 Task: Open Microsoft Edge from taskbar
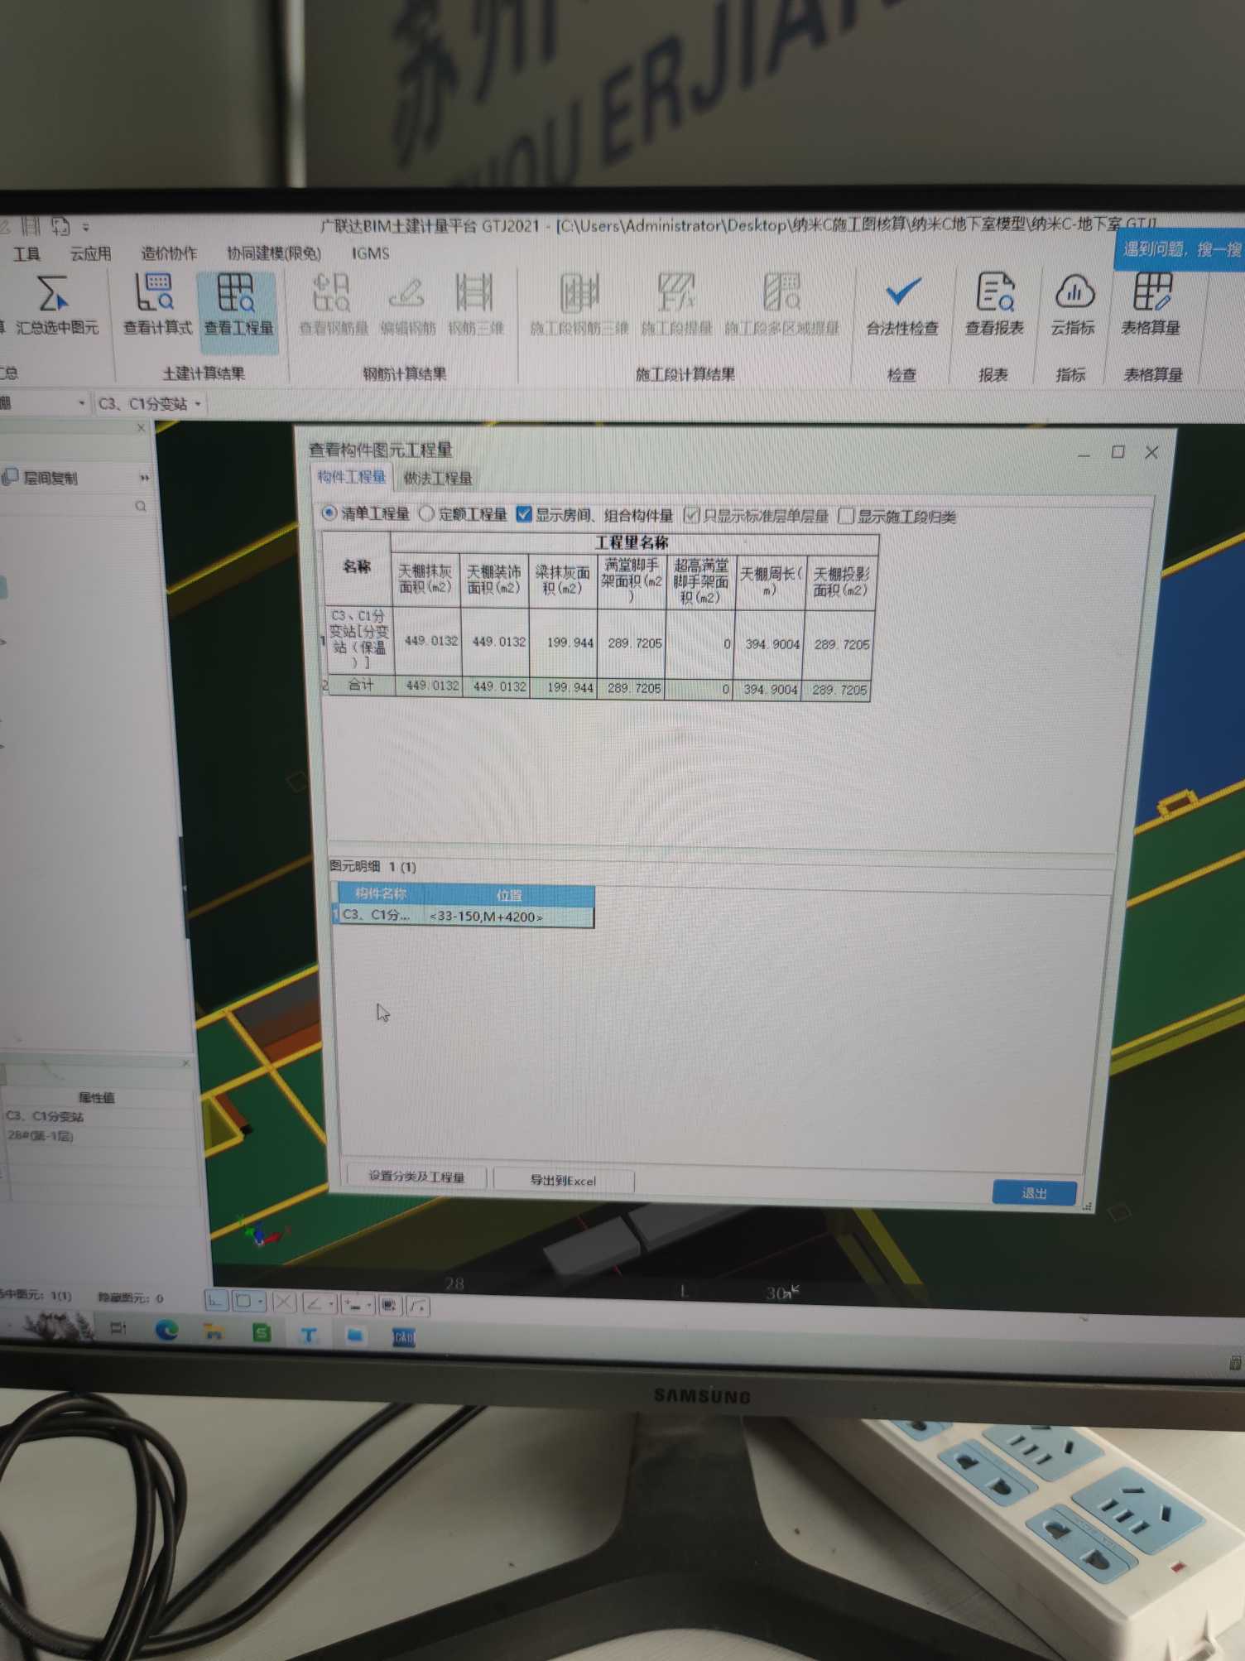(x=168, y=1331)
